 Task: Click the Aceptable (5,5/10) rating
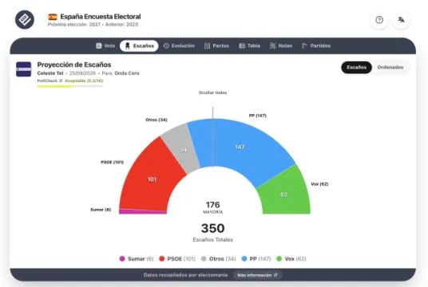(x=84, y=81)
